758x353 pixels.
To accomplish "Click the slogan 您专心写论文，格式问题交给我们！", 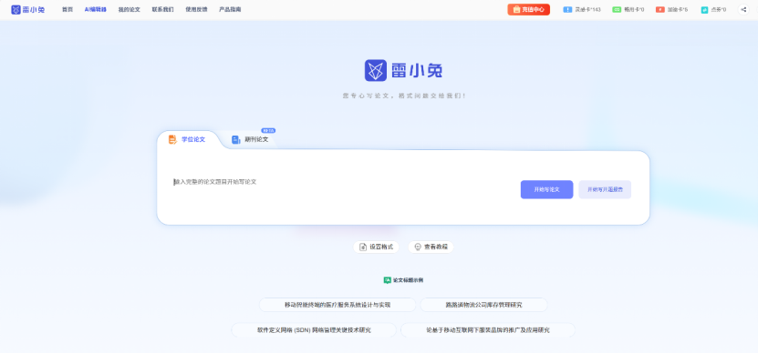I will pos(404,96).
